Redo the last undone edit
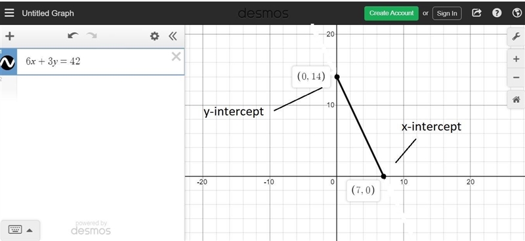This screenshot has width=525, height=241. (91, 36)
